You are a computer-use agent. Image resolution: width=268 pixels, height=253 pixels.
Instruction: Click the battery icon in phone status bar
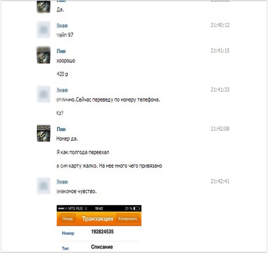point(137,208)
